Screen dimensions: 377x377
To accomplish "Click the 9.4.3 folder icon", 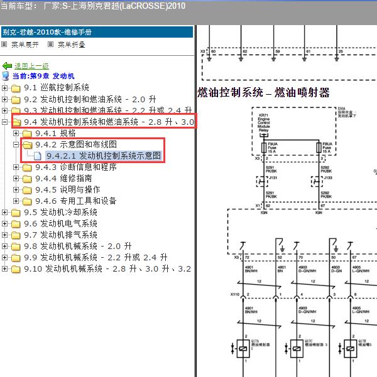I will tap(27, 167).
